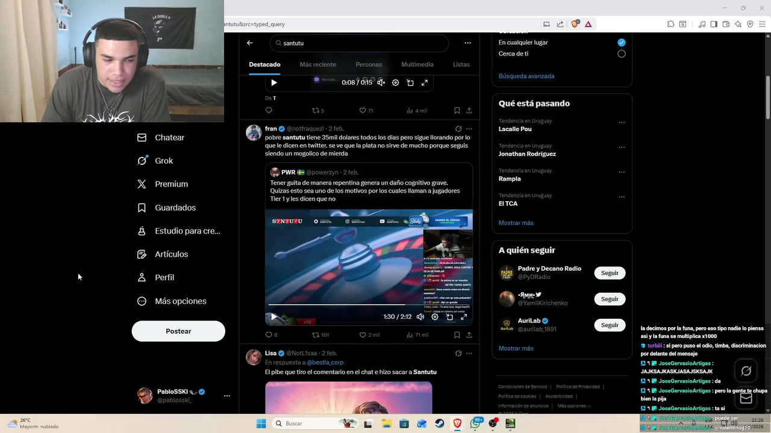The image size is (771, 433).
Task: Open Chatear in the left sidebar
Action: coord(161,138)
